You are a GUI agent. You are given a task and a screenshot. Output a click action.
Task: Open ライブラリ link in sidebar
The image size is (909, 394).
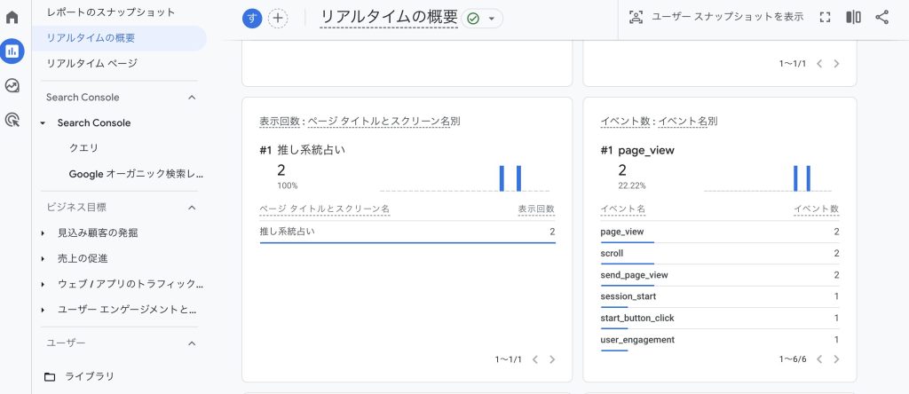click(x=89, y=376)
